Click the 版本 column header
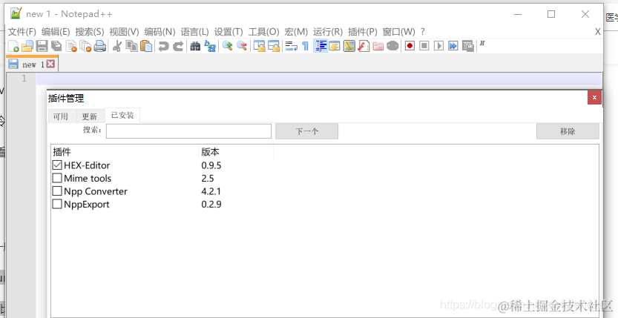This screenshot has width=618, height=318. coord(236,152)
